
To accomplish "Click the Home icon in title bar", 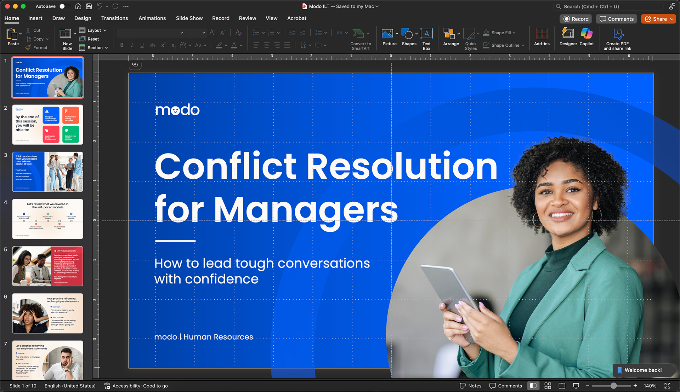I will [x=78, y=6].
